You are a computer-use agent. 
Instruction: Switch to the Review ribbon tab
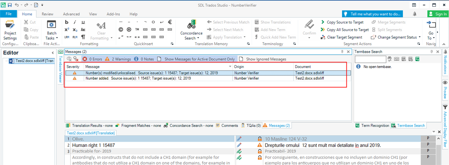pos(47,14)
